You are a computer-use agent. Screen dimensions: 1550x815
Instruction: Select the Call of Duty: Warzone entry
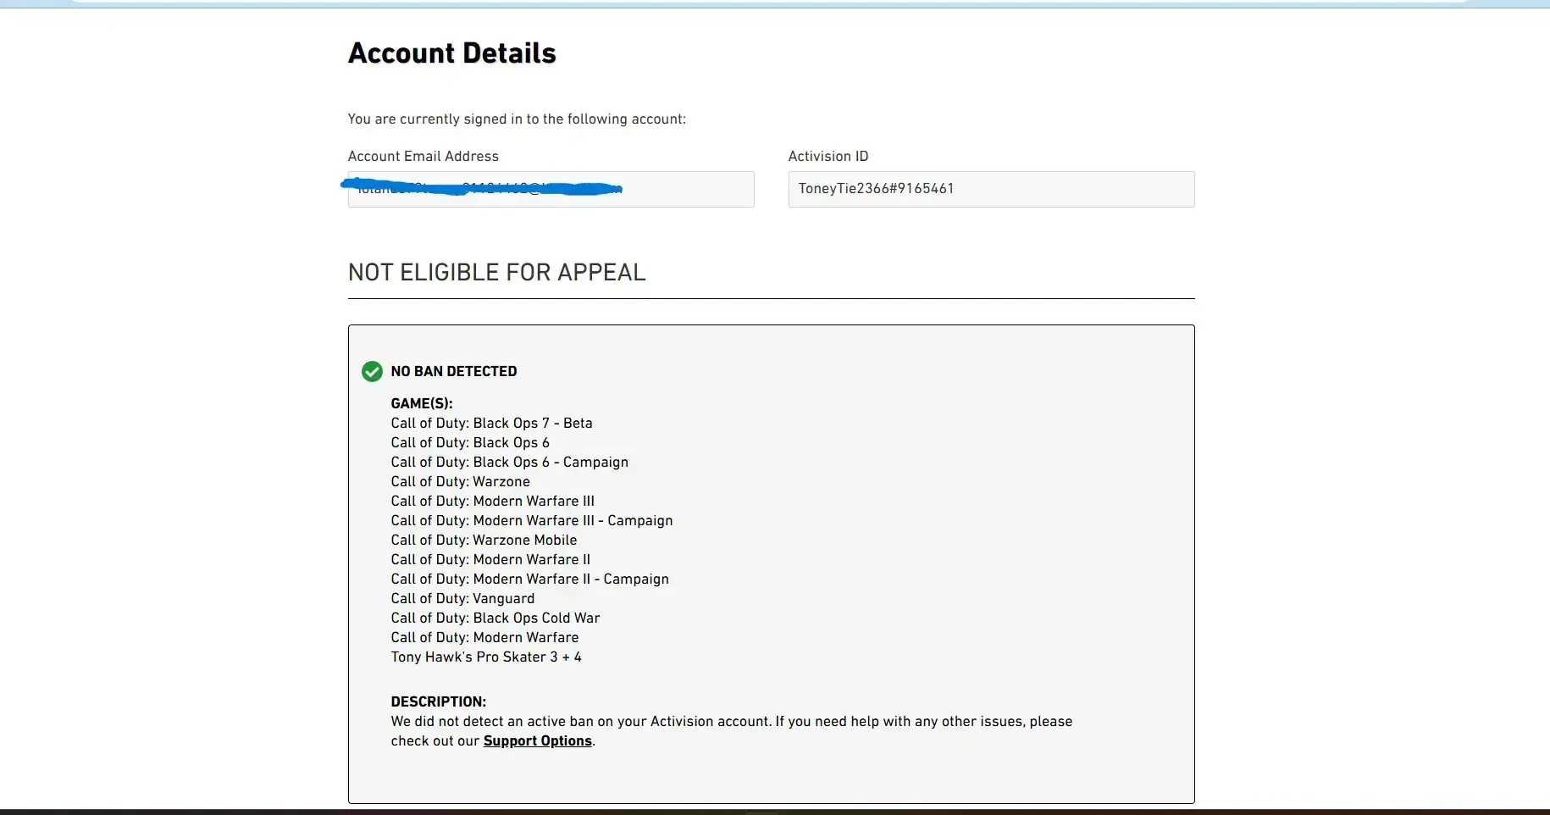click(x=460, y=482)
